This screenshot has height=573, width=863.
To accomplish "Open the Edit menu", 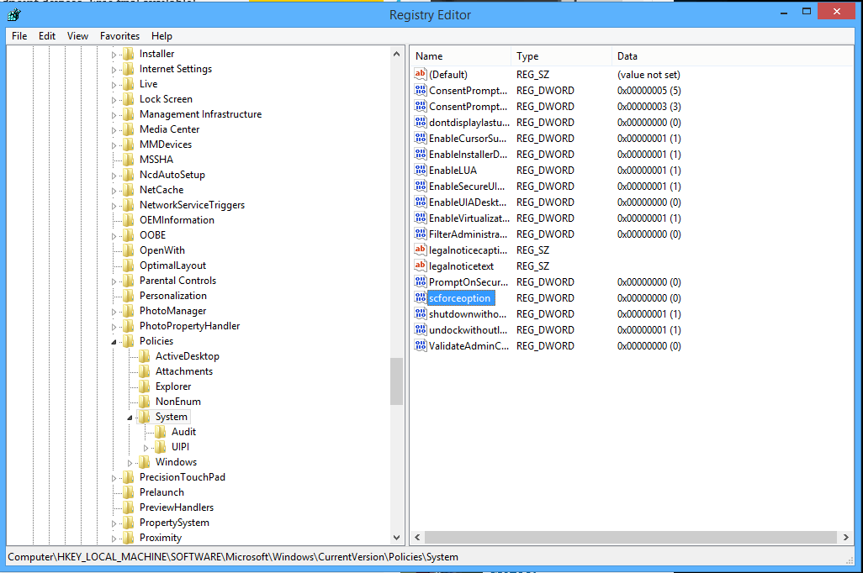I will tap(47, 35).
